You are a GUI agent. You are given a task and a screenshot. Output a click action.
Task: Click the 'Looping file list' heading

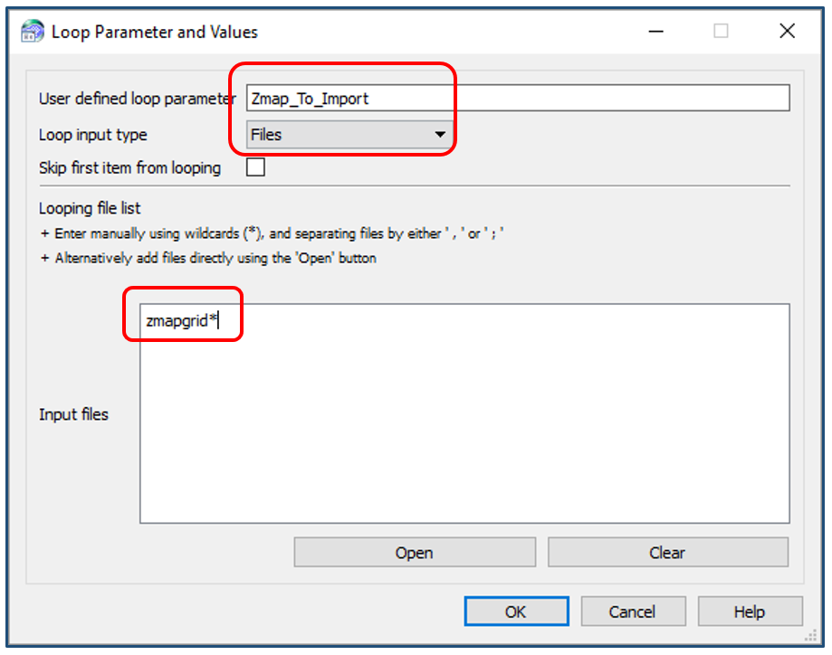90,208
